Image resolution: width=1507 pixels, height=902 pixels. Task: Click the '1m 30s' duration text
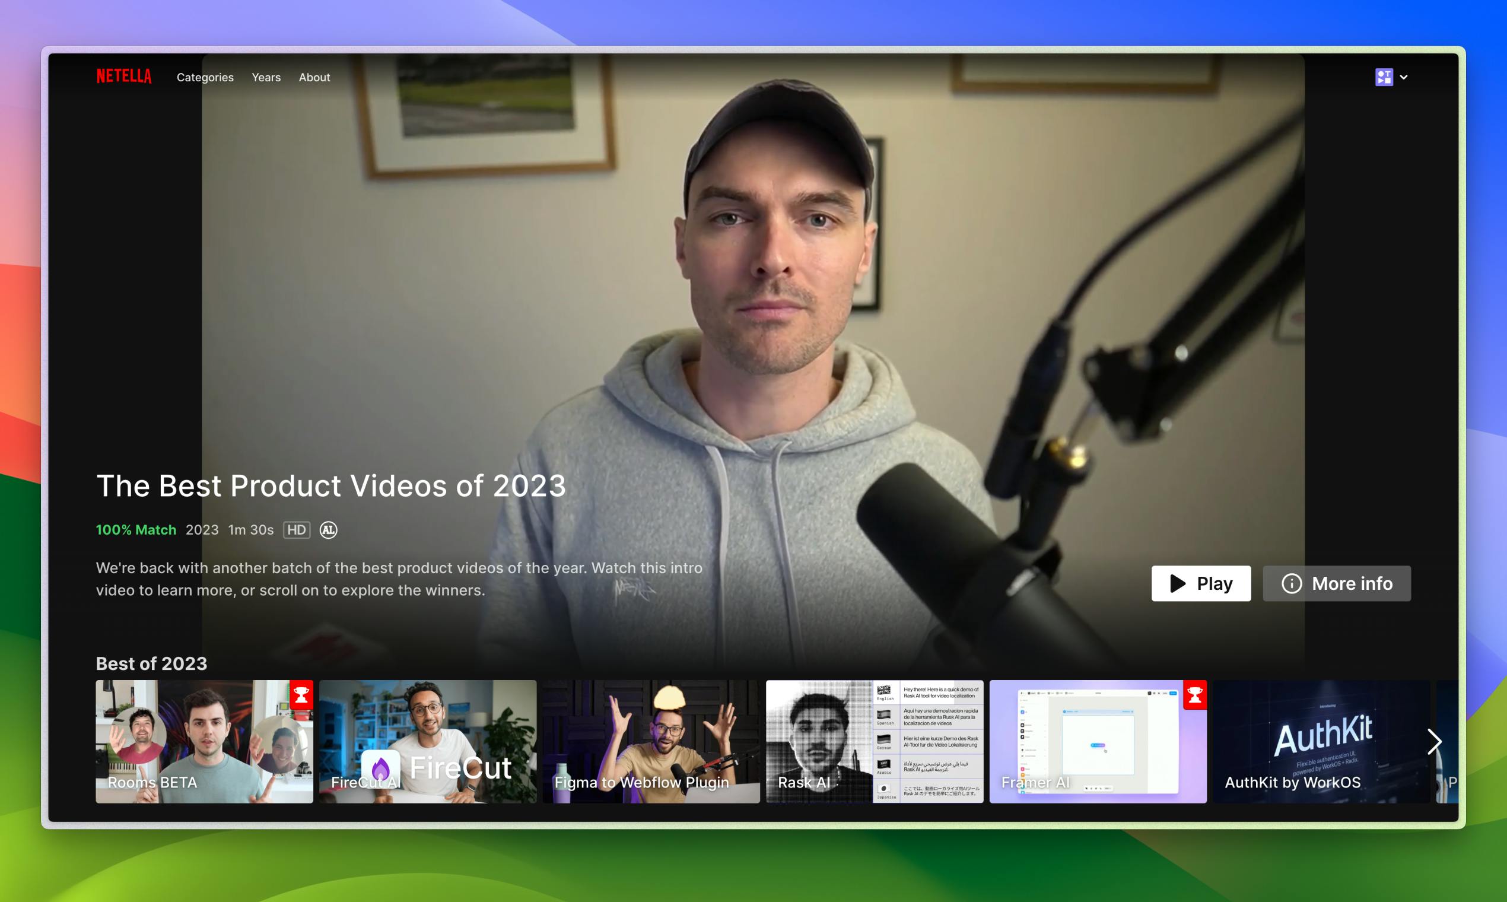click(251, 530)
